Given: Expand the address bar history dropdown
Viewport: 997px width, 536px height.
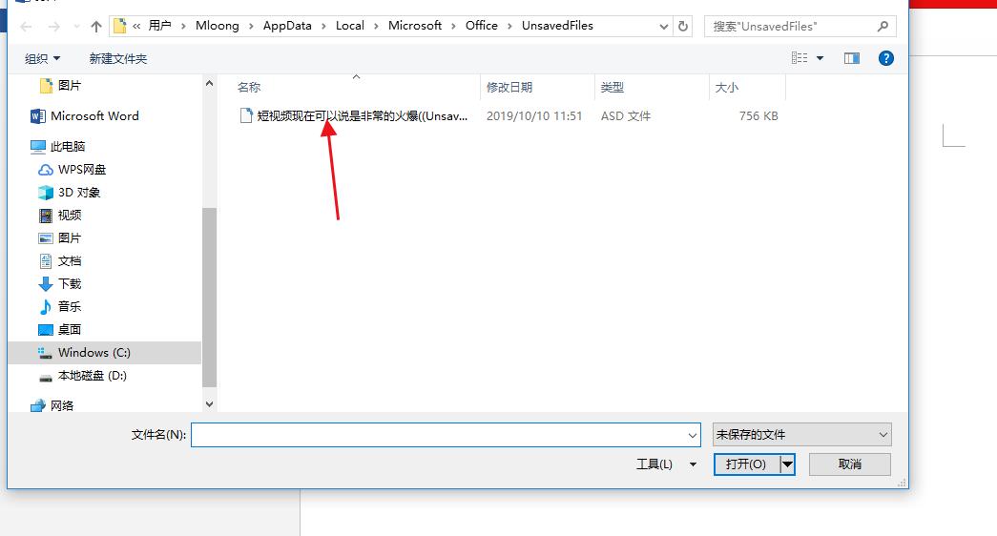Looking at the screenshot, I should coord(664,26).
